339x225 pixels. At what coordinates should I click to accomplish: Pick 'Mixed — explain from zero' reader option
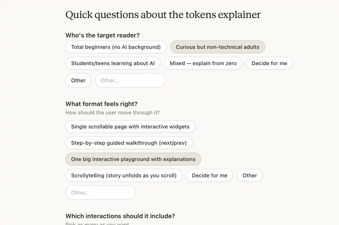(203, 63)
